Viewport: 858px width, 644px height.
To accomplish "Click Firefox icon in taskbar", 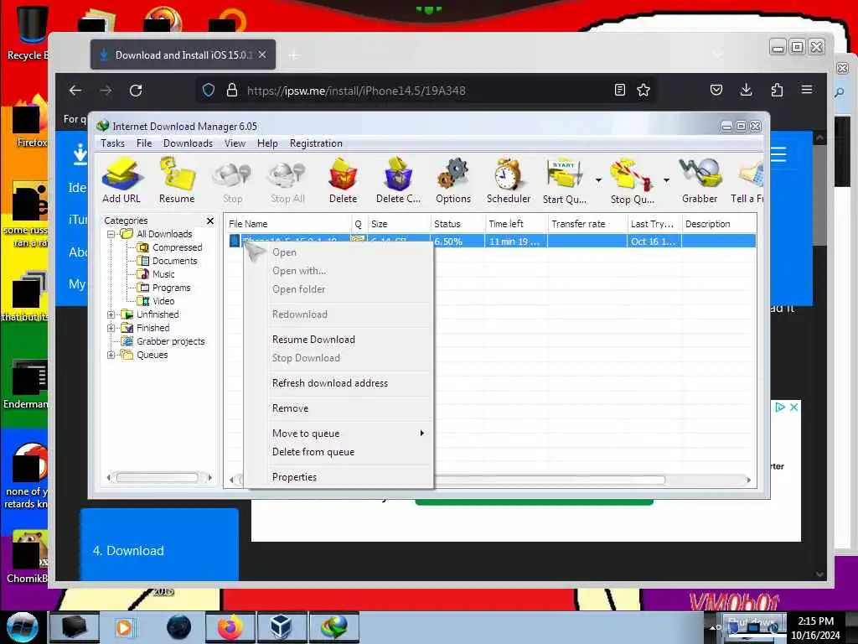I will tap(230, 627).
